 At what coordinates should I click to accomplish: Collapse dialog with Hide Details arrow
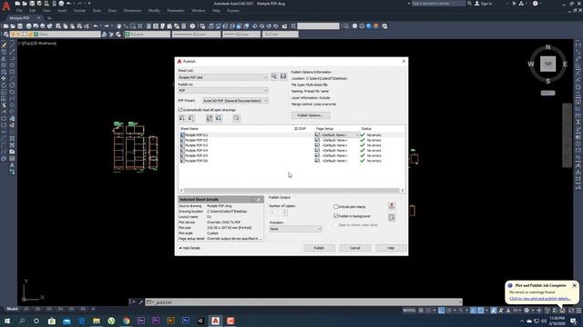pyautogui.click(x=180, y=248)
